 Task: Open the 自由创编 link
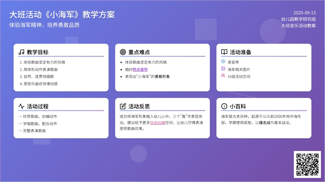pos(158,123)
